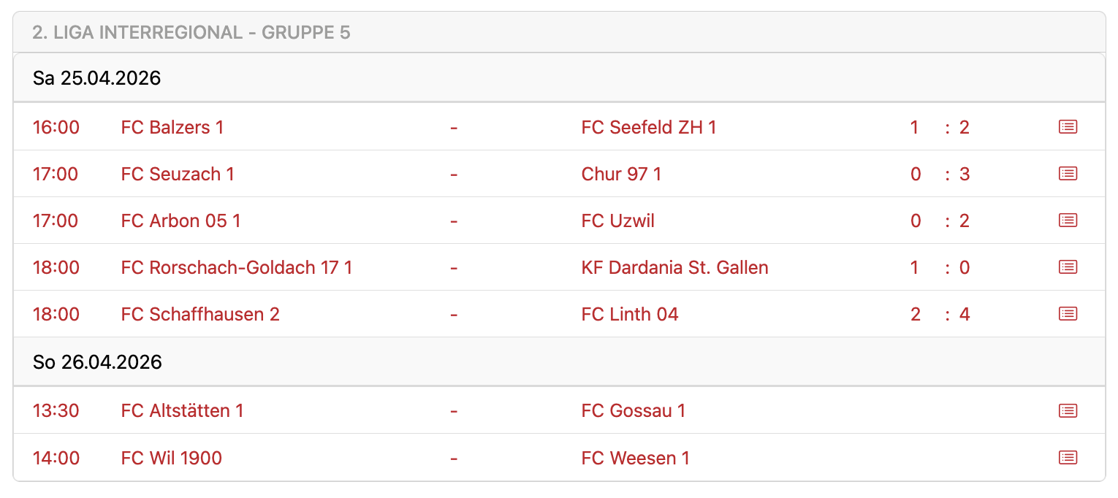This screenshot has height=498, width=1118.
Task: Click the FC Balzers 1 team link
Action: click(172, 128)
